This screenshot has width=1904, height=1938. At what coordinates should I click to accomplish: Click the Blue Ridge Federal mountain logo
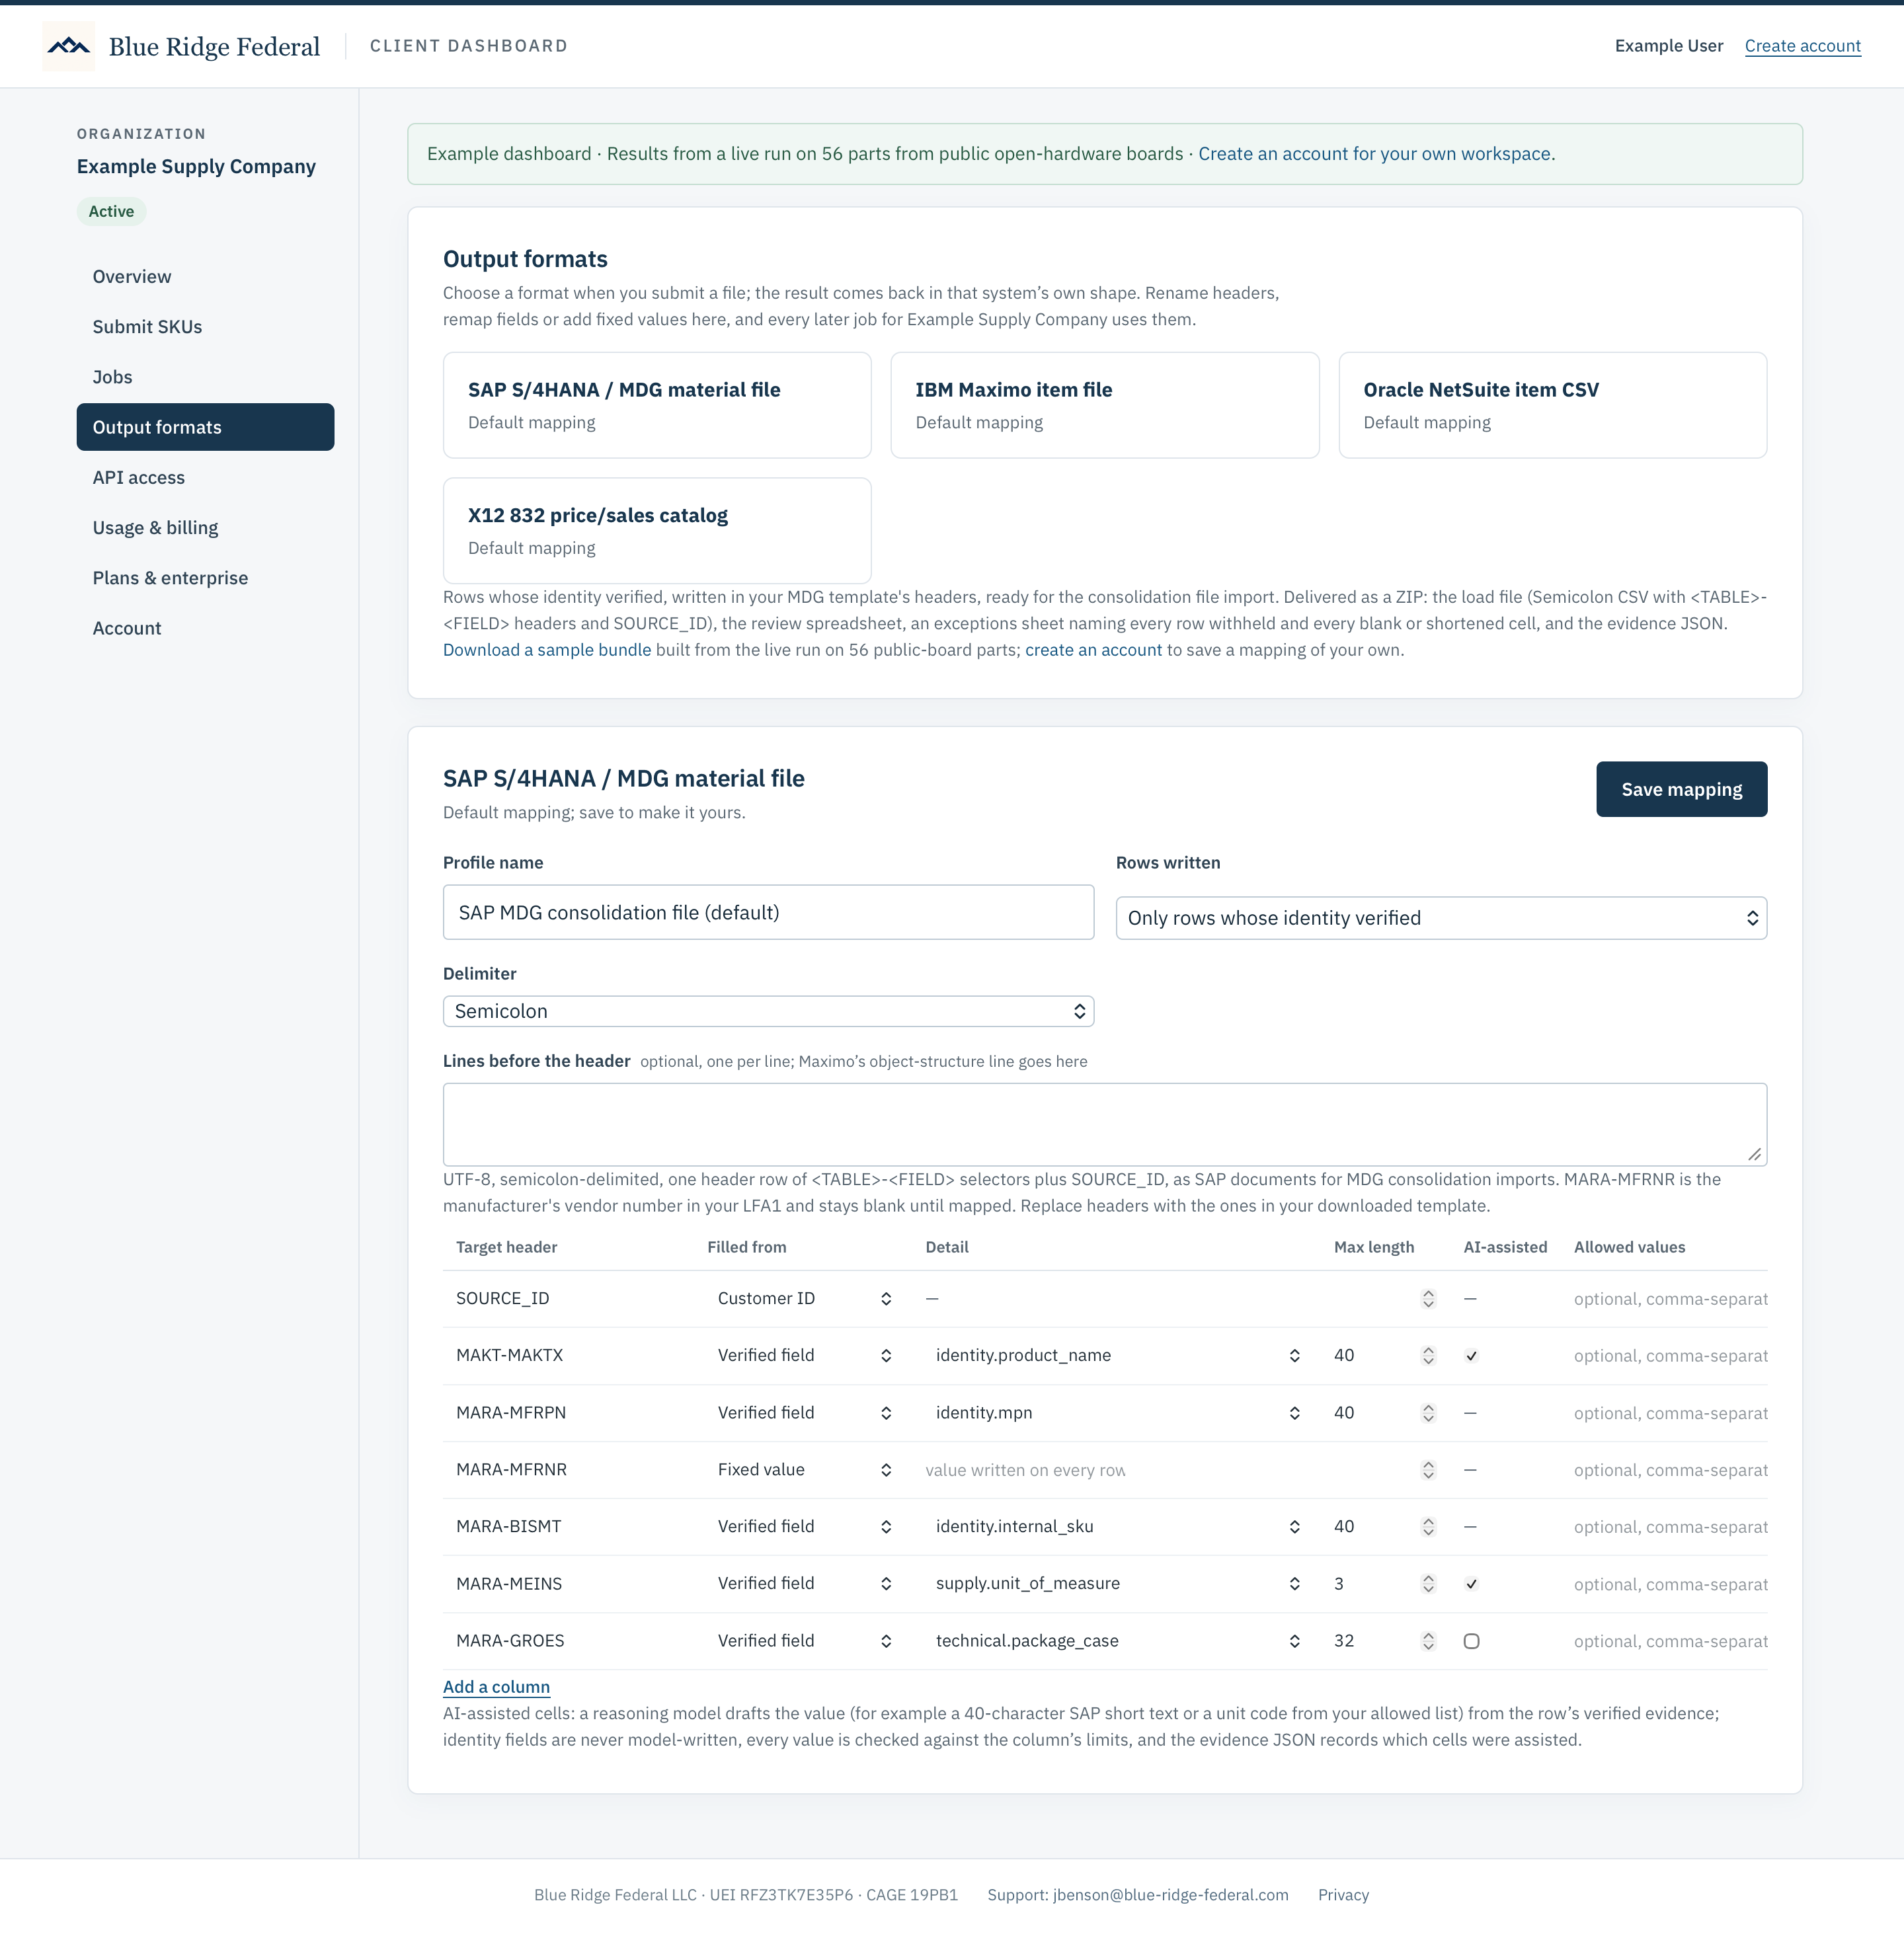pyautogui.click(x=68, y=46)
